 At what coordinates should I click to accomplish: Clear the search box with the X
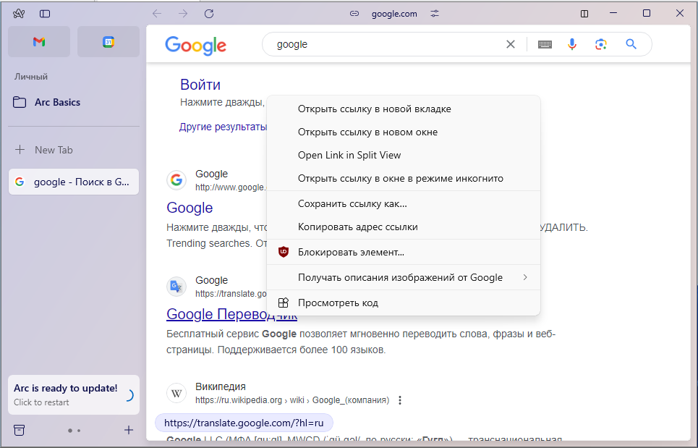coord(511,44)
